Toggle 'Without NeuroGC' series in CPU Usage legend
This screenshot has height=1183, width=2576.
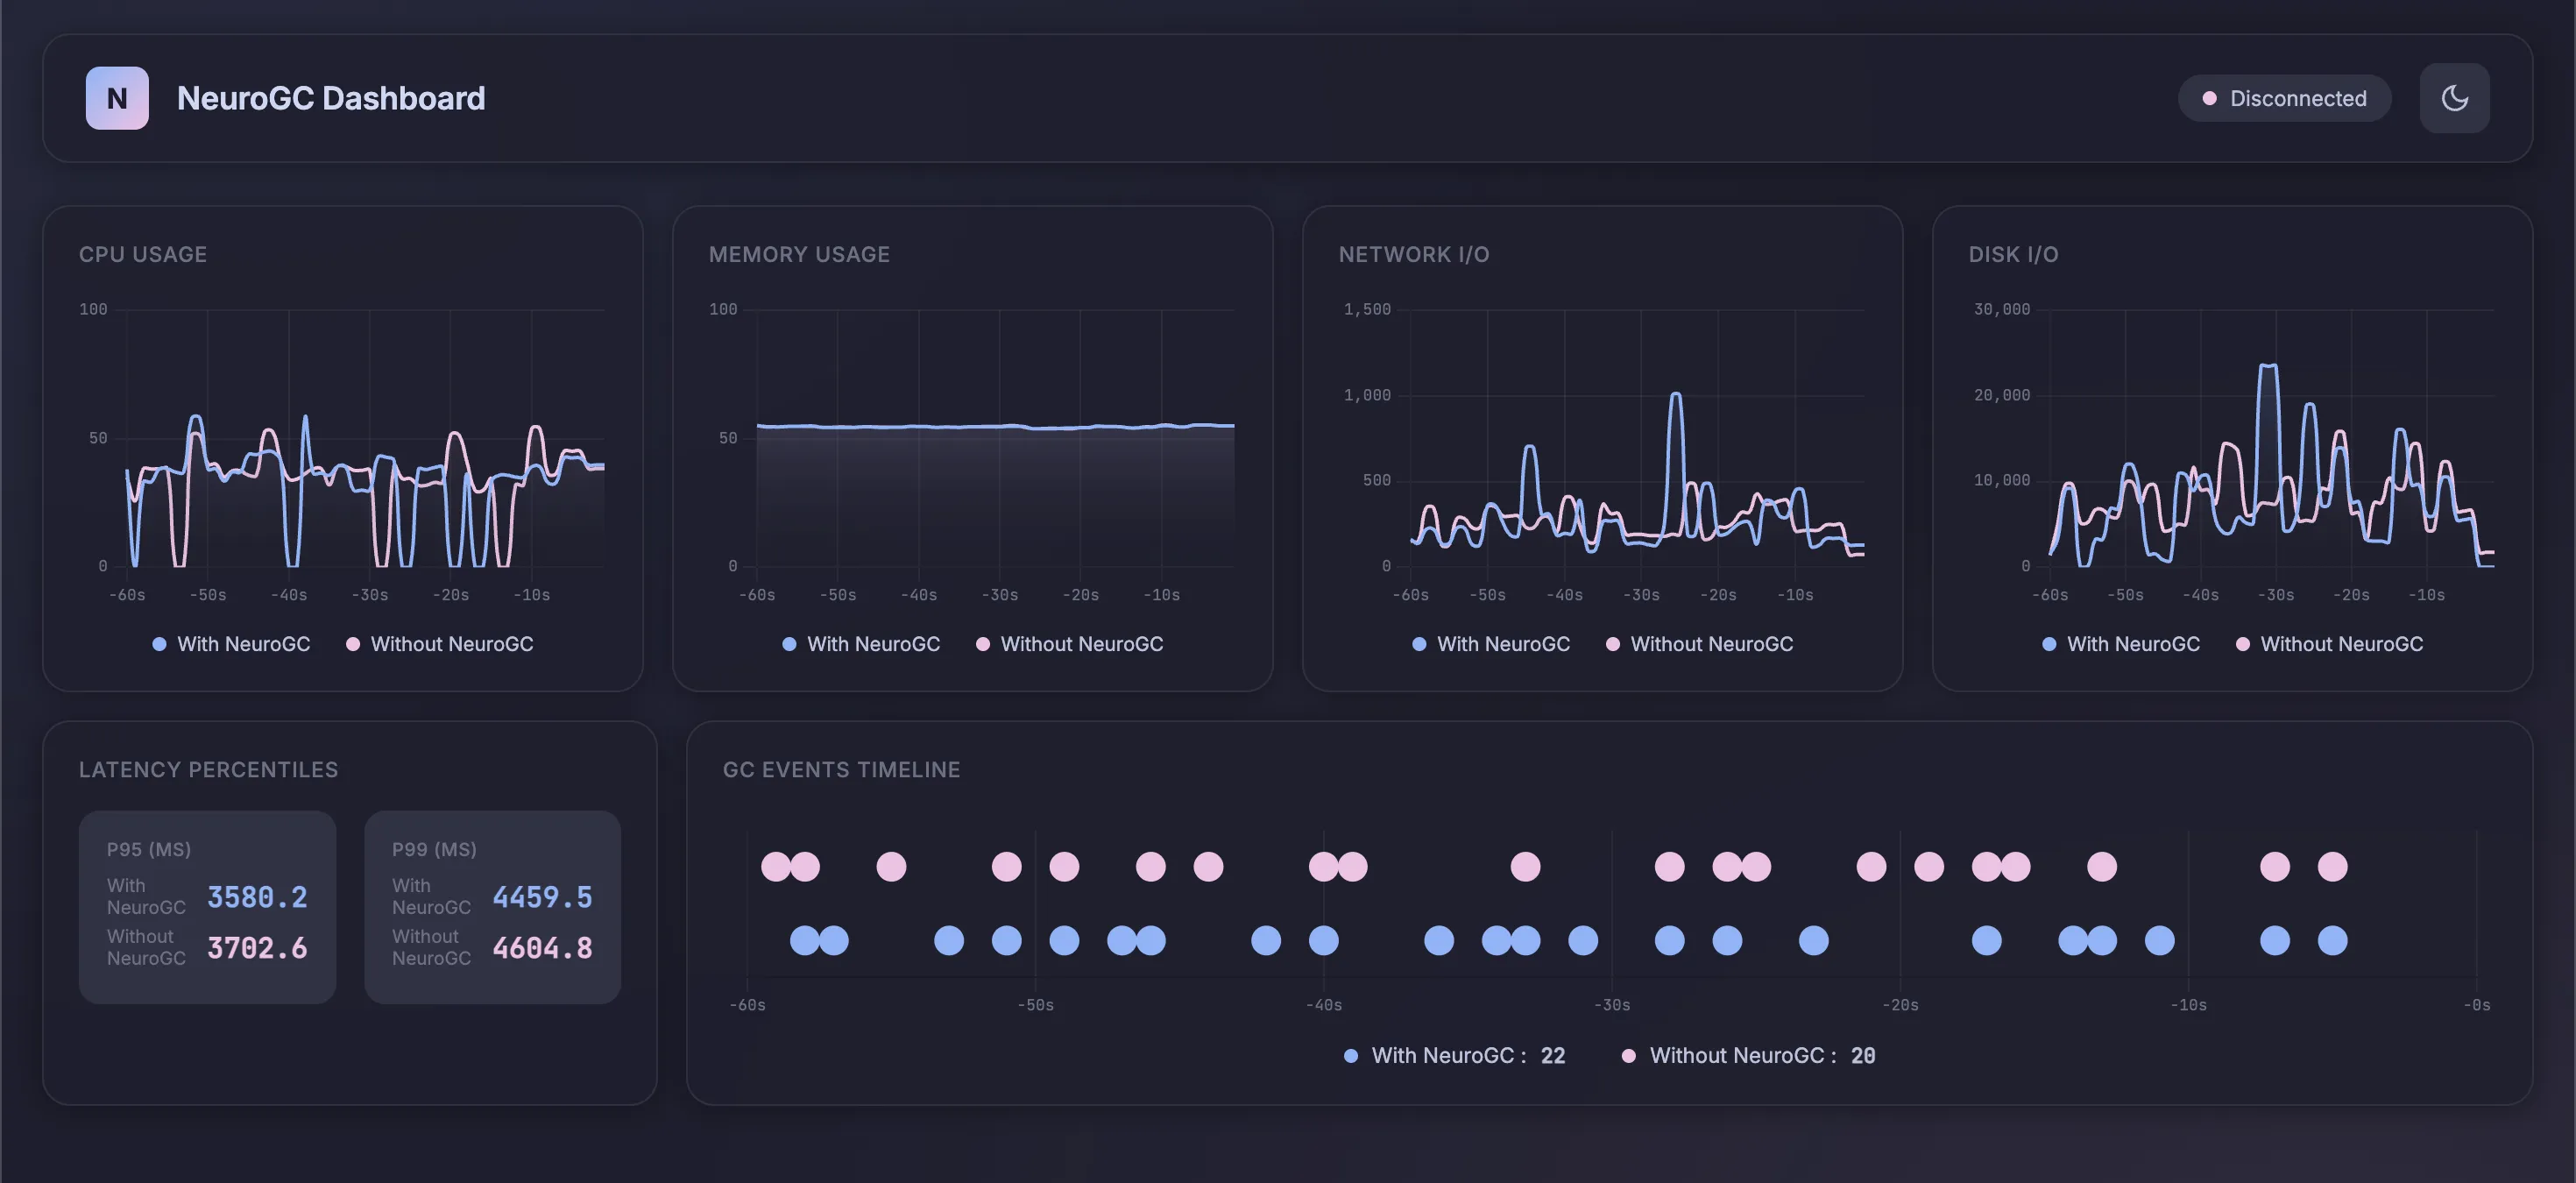click(439, 644)
